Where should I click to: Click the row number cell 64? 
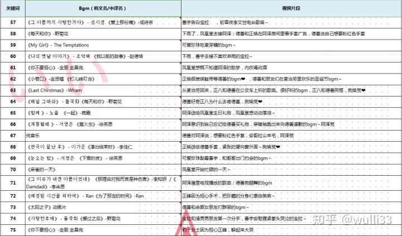pos(13,102)
